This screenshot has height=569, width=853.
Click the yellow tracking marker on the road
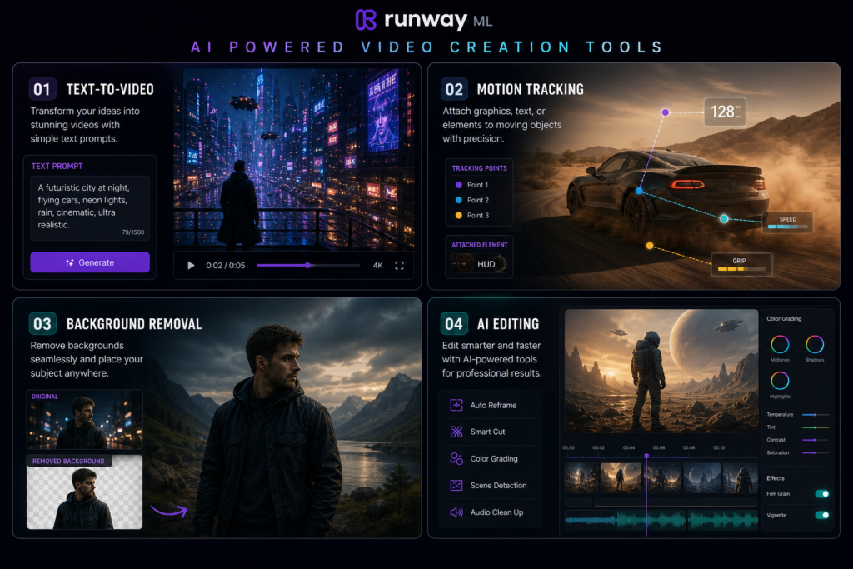[650, 246]
